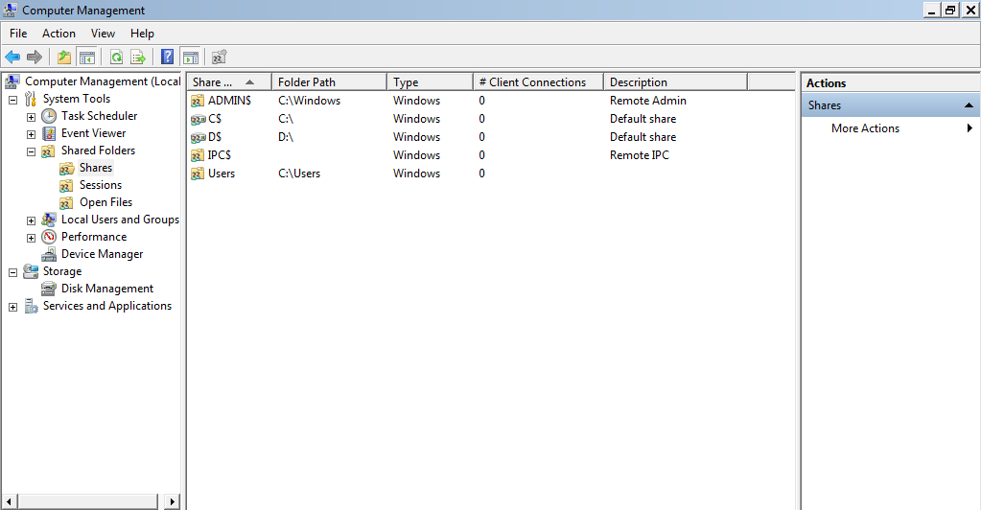Viewport: 981px width, 510px height.
Task: Expand the Task Scheduler node
Action: click(x=31, y=117)
